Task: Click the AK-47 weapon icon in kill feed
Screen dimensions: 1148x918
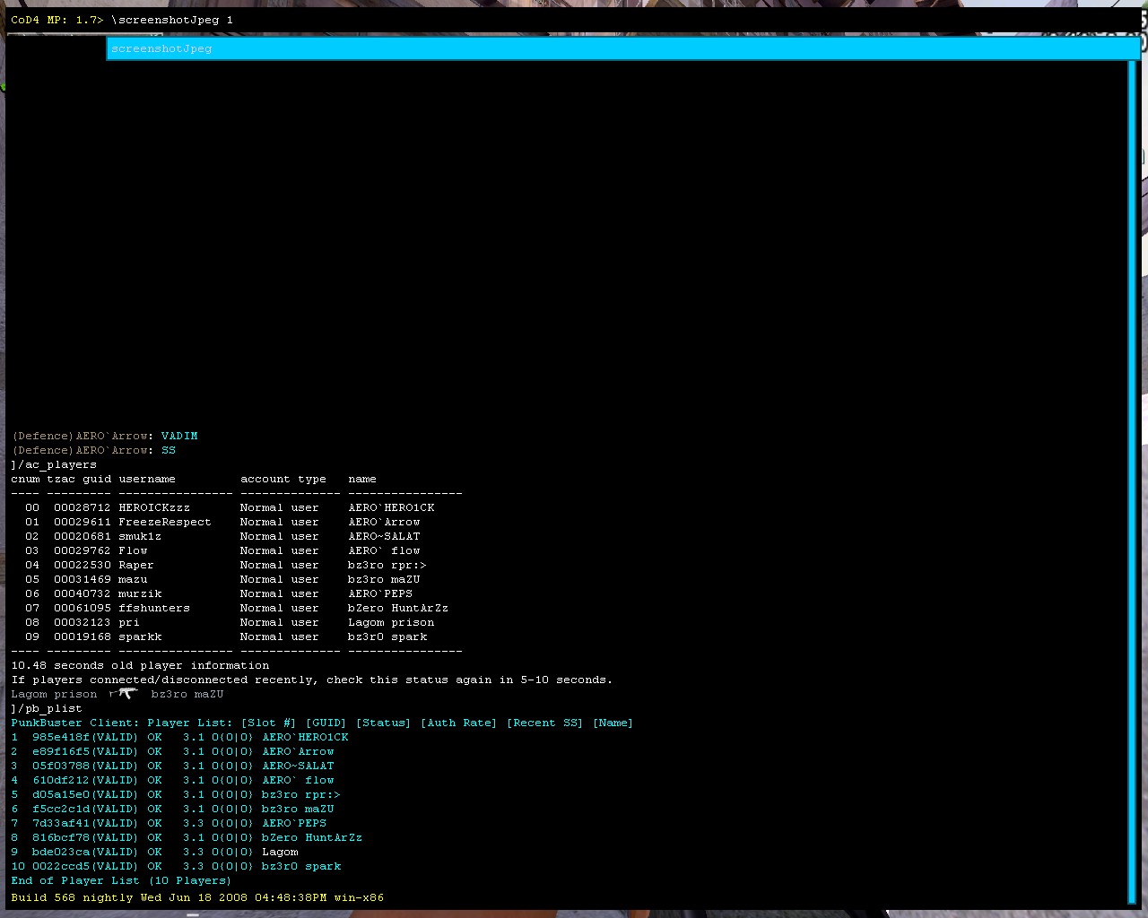Action: [x=124, y=693]
